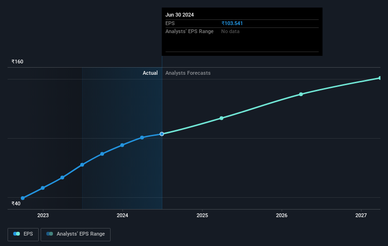Click the ₹40 y-axis label

pos(16,203)
